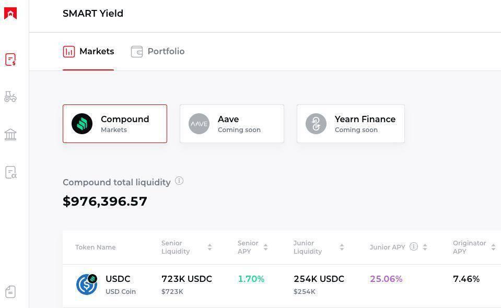This screenshot has width=501, height=308.
Task: Select the Aave Coming soon card
Action: pyautogui.click(x=232, y=124)
